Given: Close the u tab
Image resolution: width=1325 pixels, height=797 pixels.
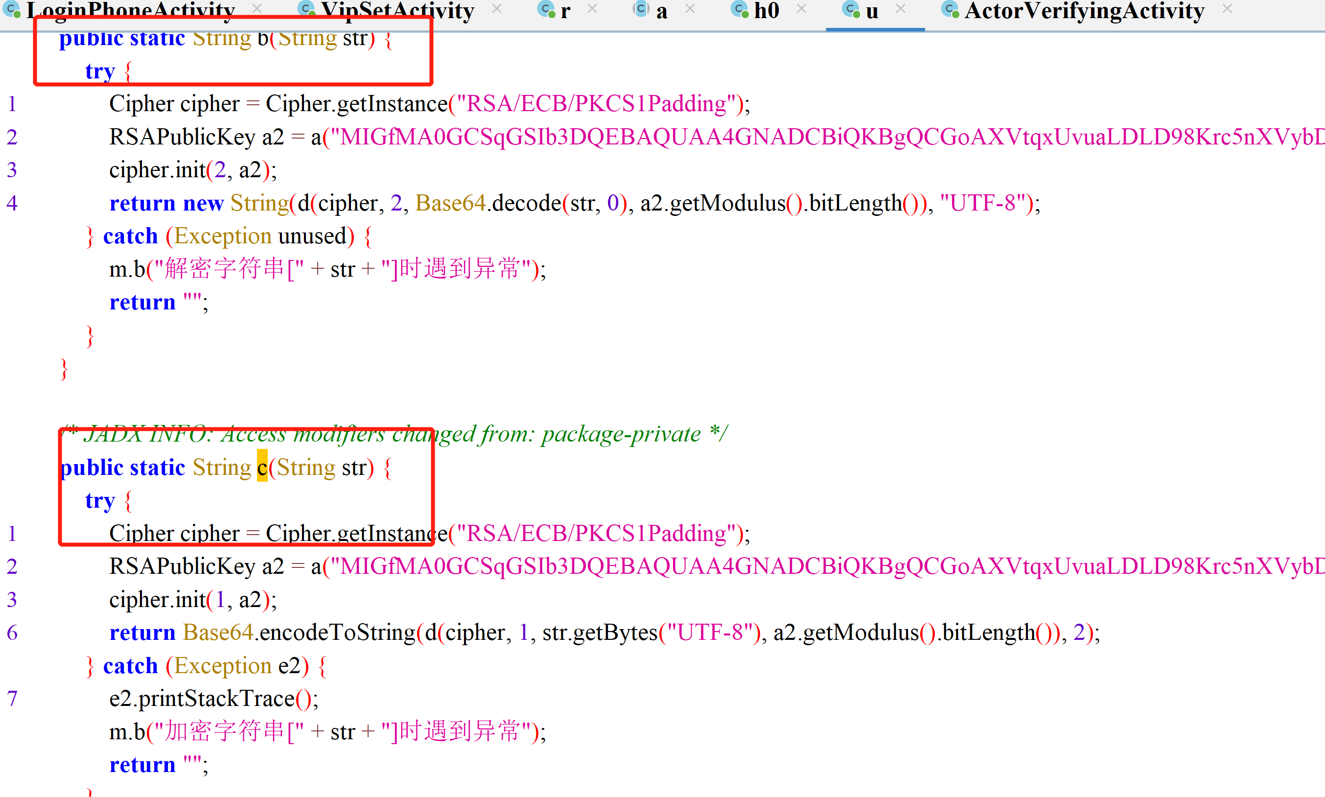Looking at the screenshot, I should point(901,9).
